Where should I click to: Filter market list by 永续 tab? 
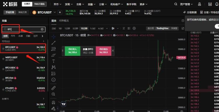tap(20, 36)
